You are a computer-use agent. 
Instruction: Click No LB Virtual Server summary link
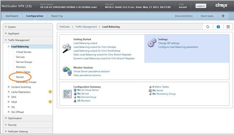(x=88, y=90)
